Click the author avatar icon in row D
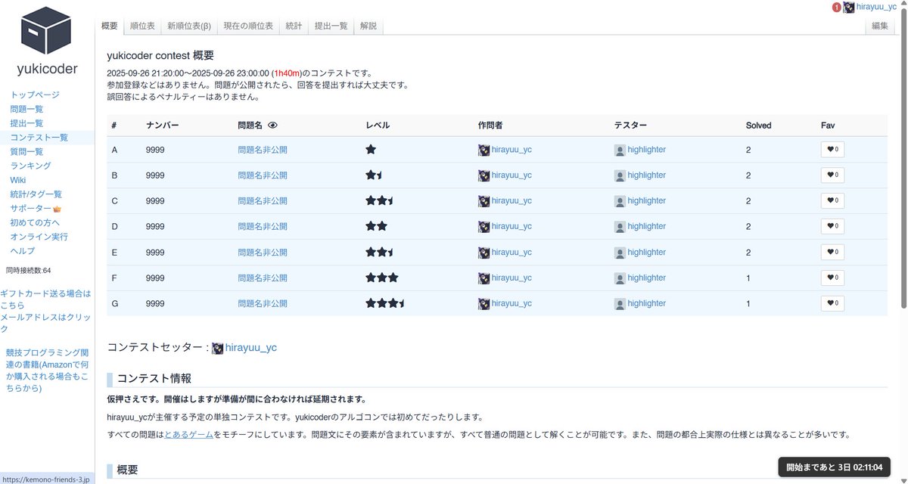The height and width of the screenshot is (484, 908). (484, 227)
